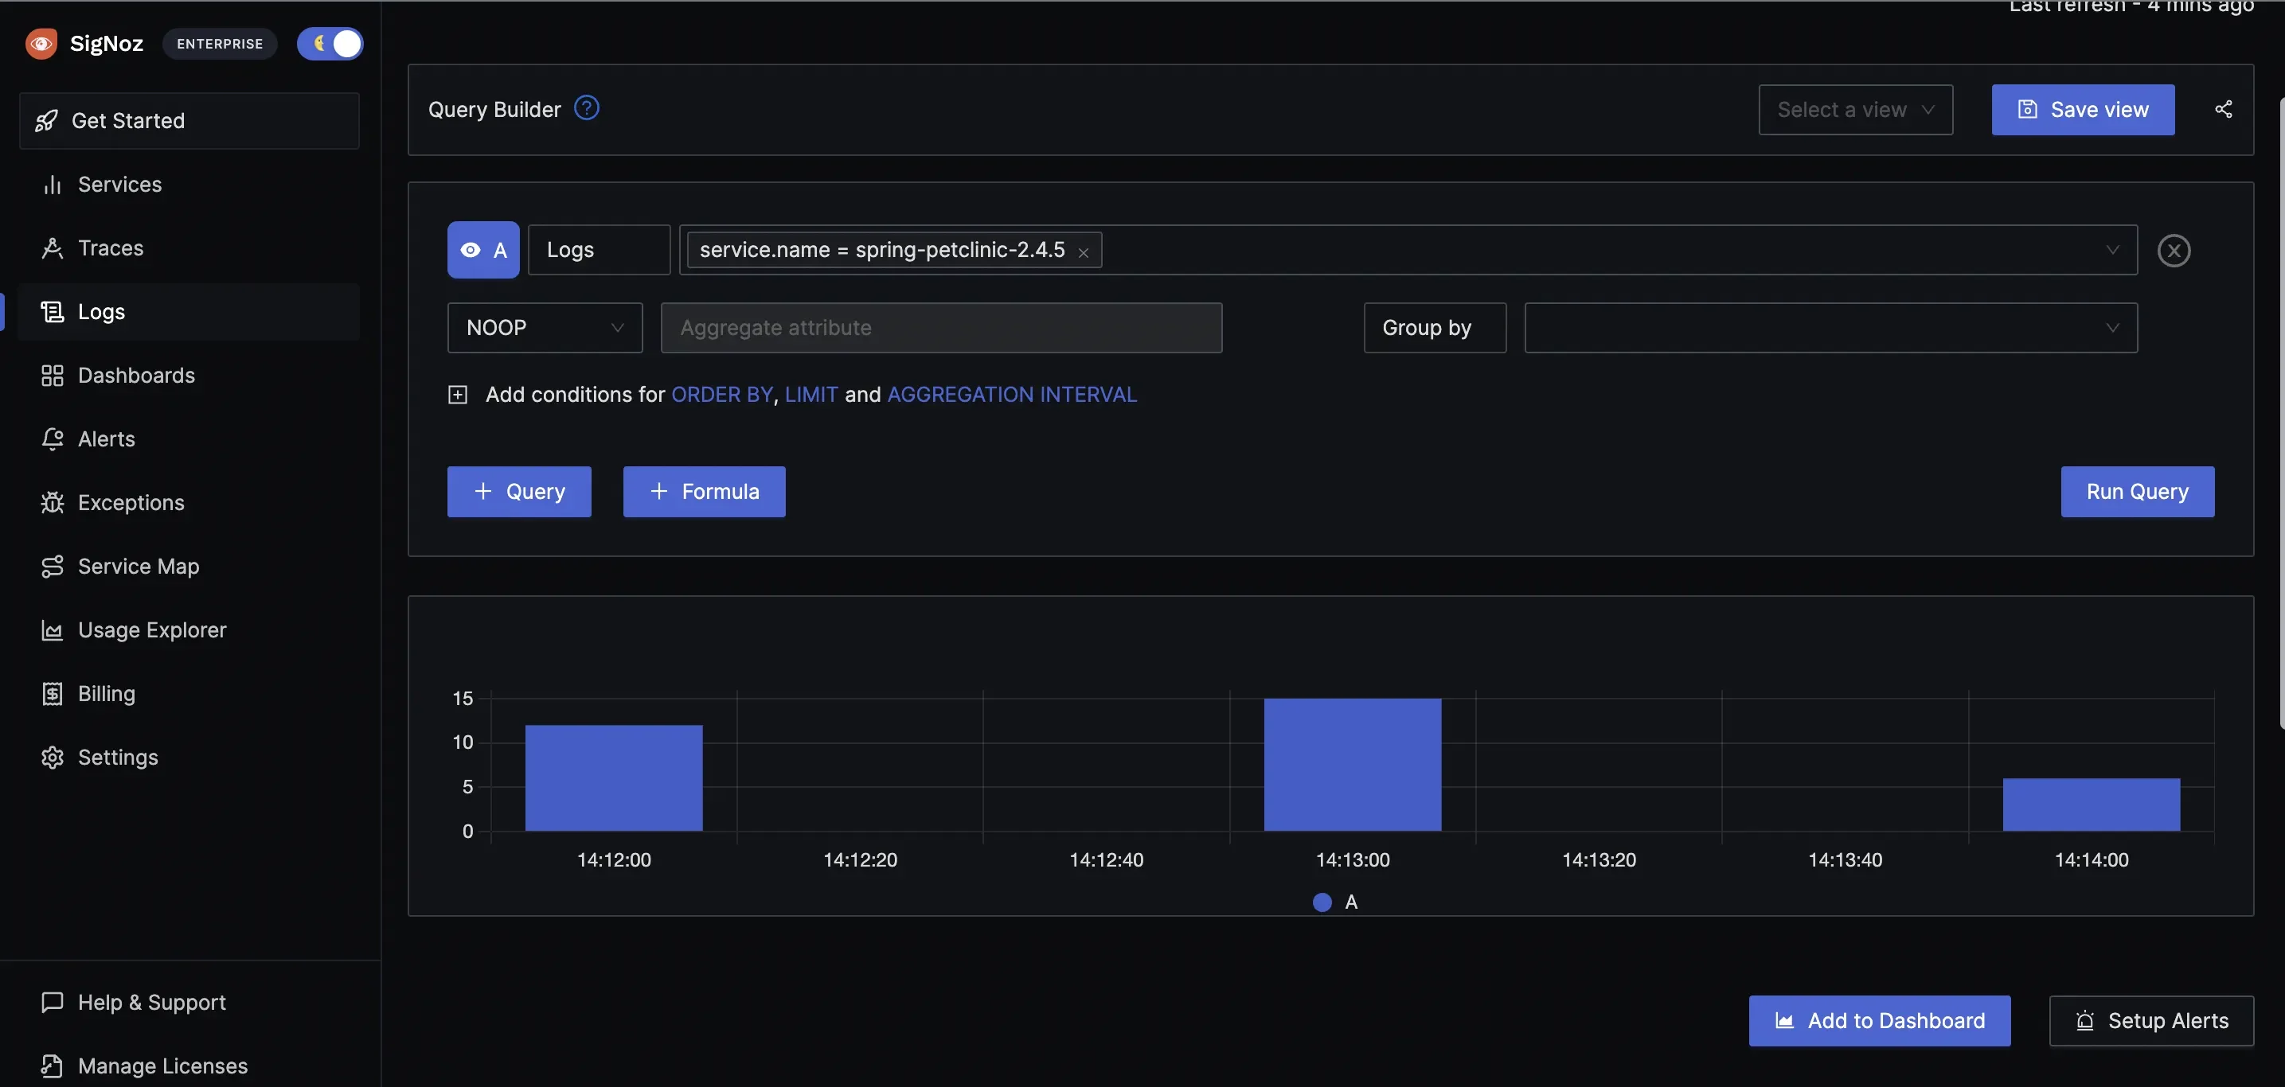Open Query Builder help icon
Screen dimensions: 2285x1087
(586, 108)
